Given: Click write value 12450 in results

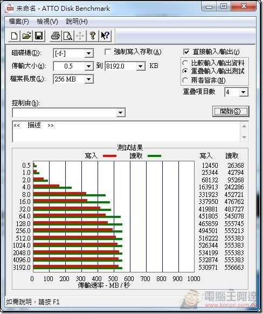Looking at the screenshot, I should coord(210,166).
